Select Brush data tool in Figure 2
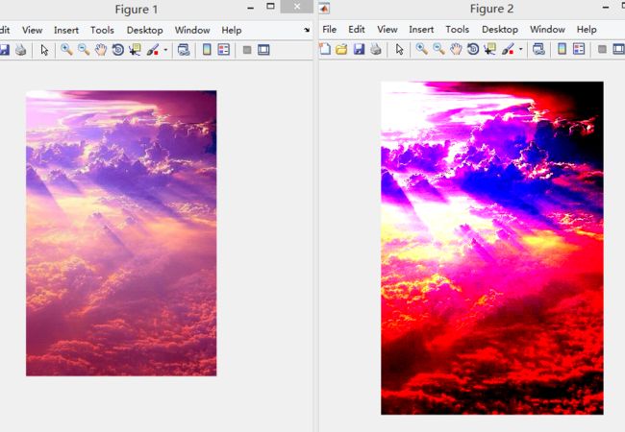This screenshot has width=625, height=432. 508,49
